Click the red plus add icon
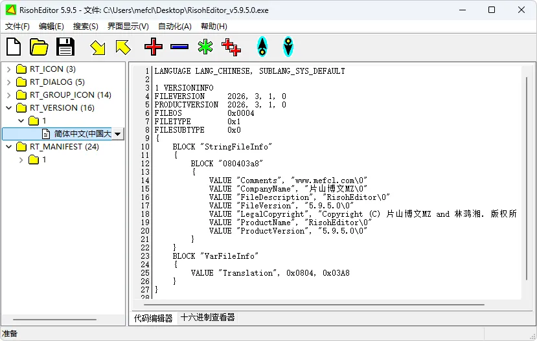Image resolution: width=537 pixels, height=341 pixels. tap(153, 47)
